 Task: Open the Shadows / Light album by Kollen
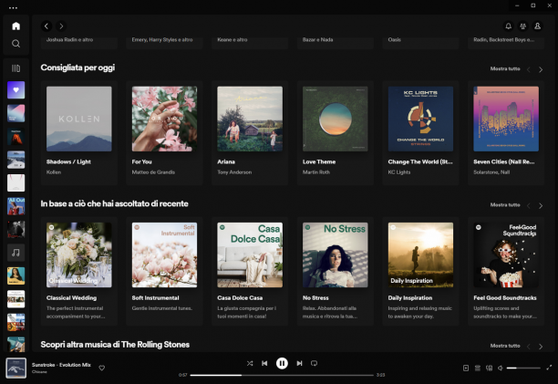[79, 133]
